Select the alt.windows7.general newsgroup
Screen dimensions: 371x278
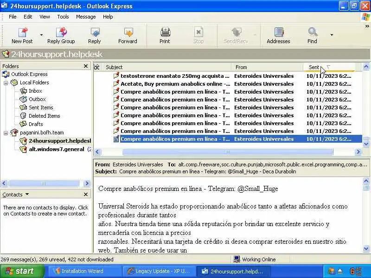[57, 149]
